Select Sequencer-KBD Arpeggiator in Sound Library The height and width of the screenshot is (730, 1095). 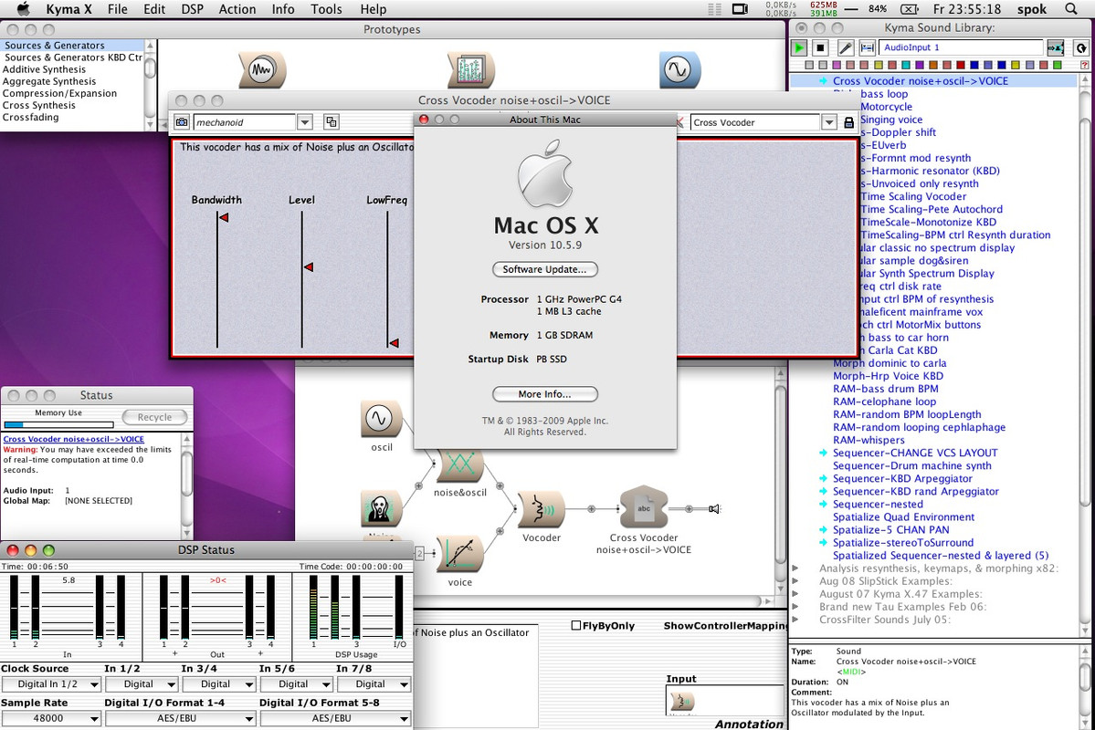[902, 478]
